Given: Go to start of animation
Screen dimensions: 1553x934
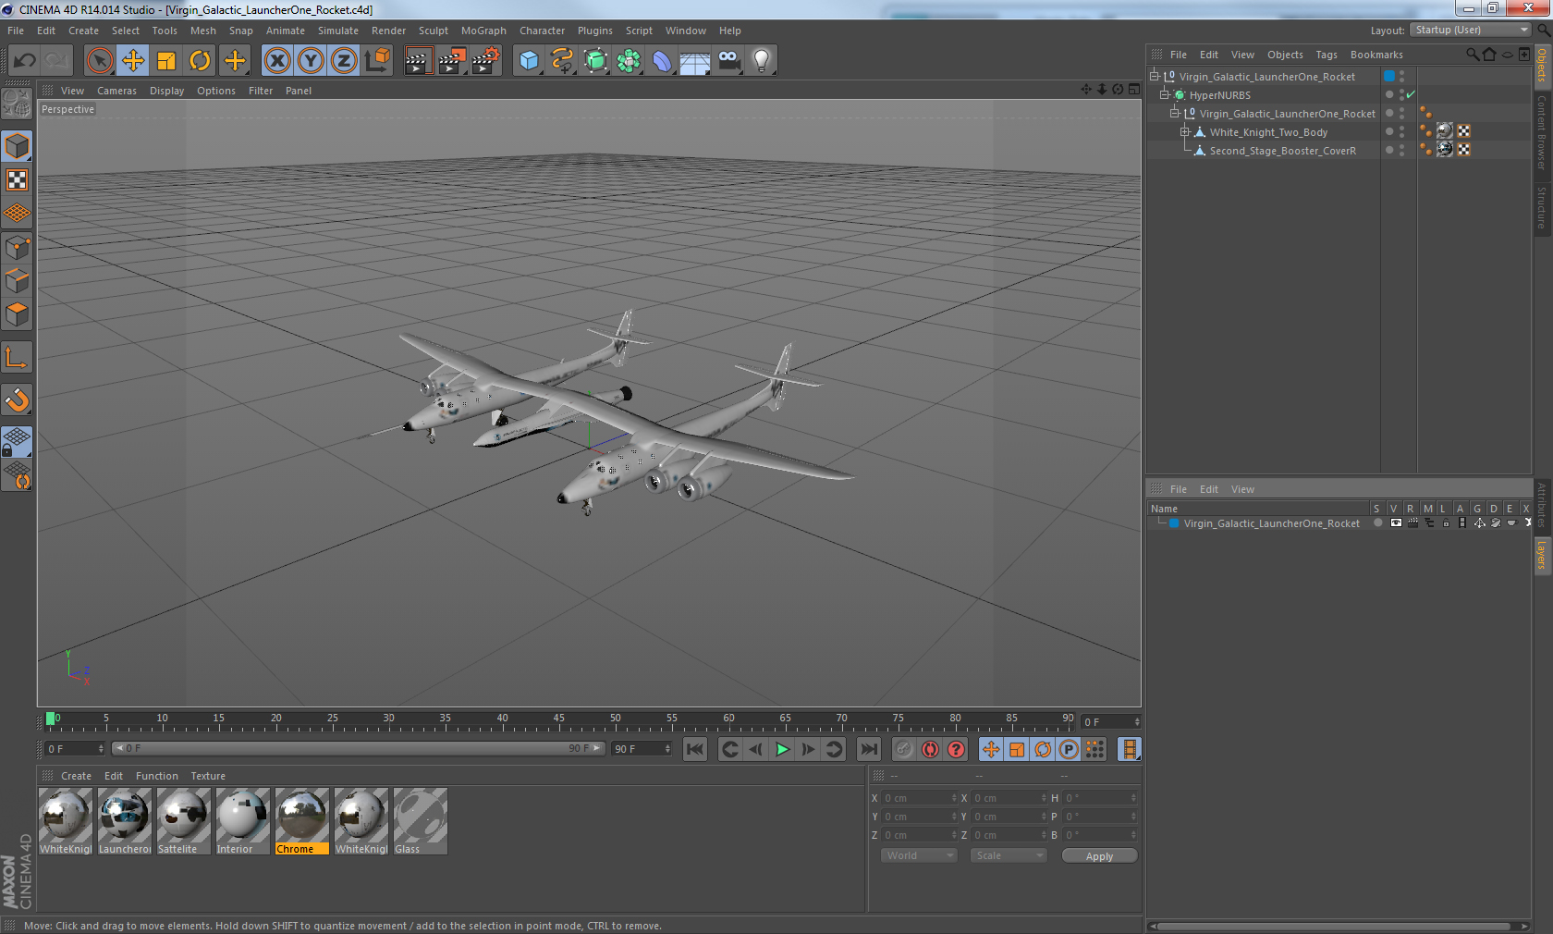Looking at the screenshot, I should coord(695,749).
